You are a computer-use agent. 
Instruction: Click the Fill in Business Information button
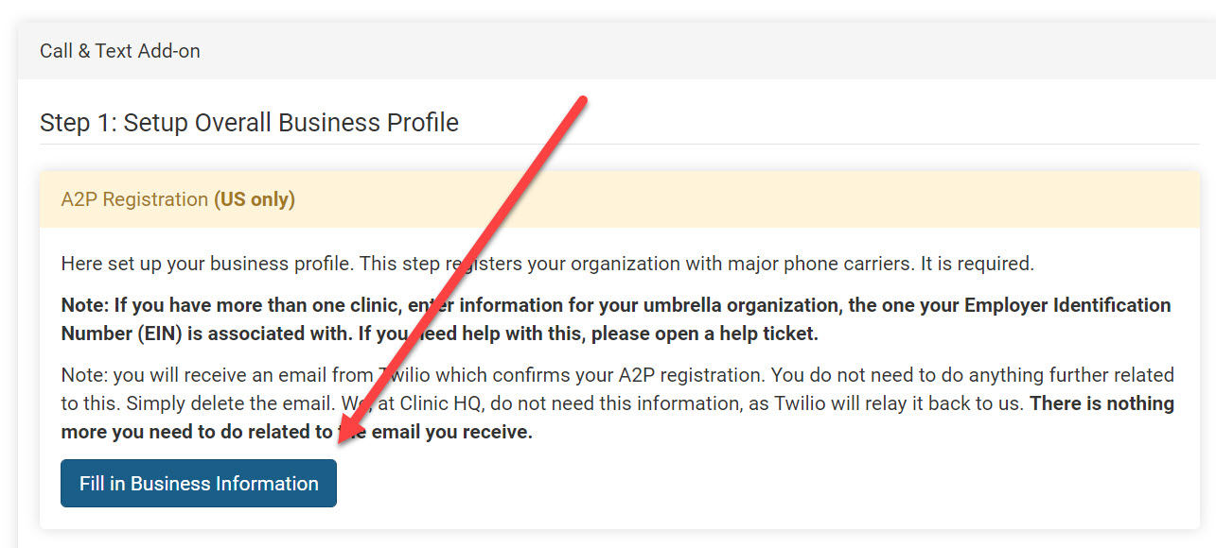pyautogui.click(x=199, y=484)
